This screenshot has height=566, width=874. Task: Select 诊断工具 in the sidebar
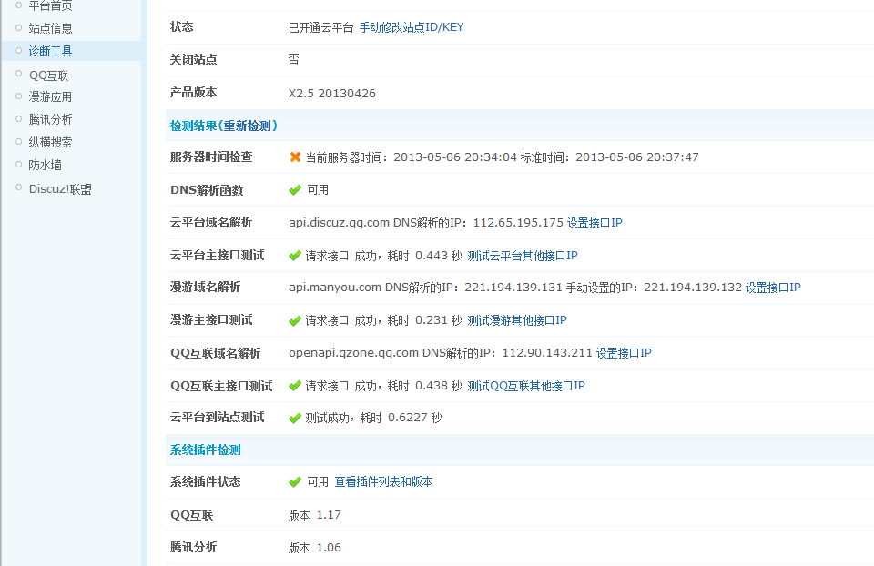coord(50,51)
